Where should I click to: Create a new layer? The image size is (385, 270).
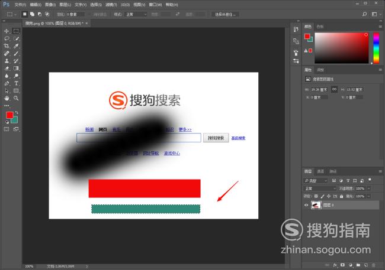366,265
